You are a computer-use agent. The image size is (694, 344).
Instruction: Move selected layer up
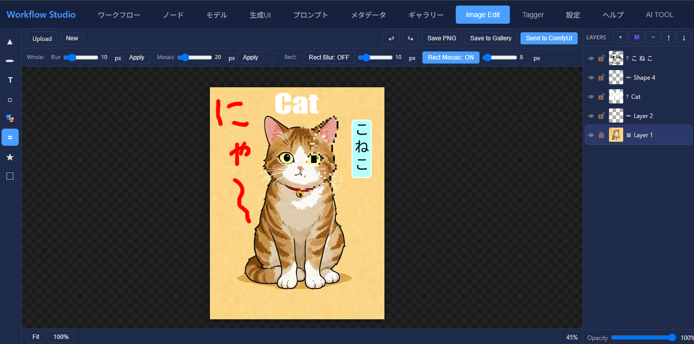669,37
